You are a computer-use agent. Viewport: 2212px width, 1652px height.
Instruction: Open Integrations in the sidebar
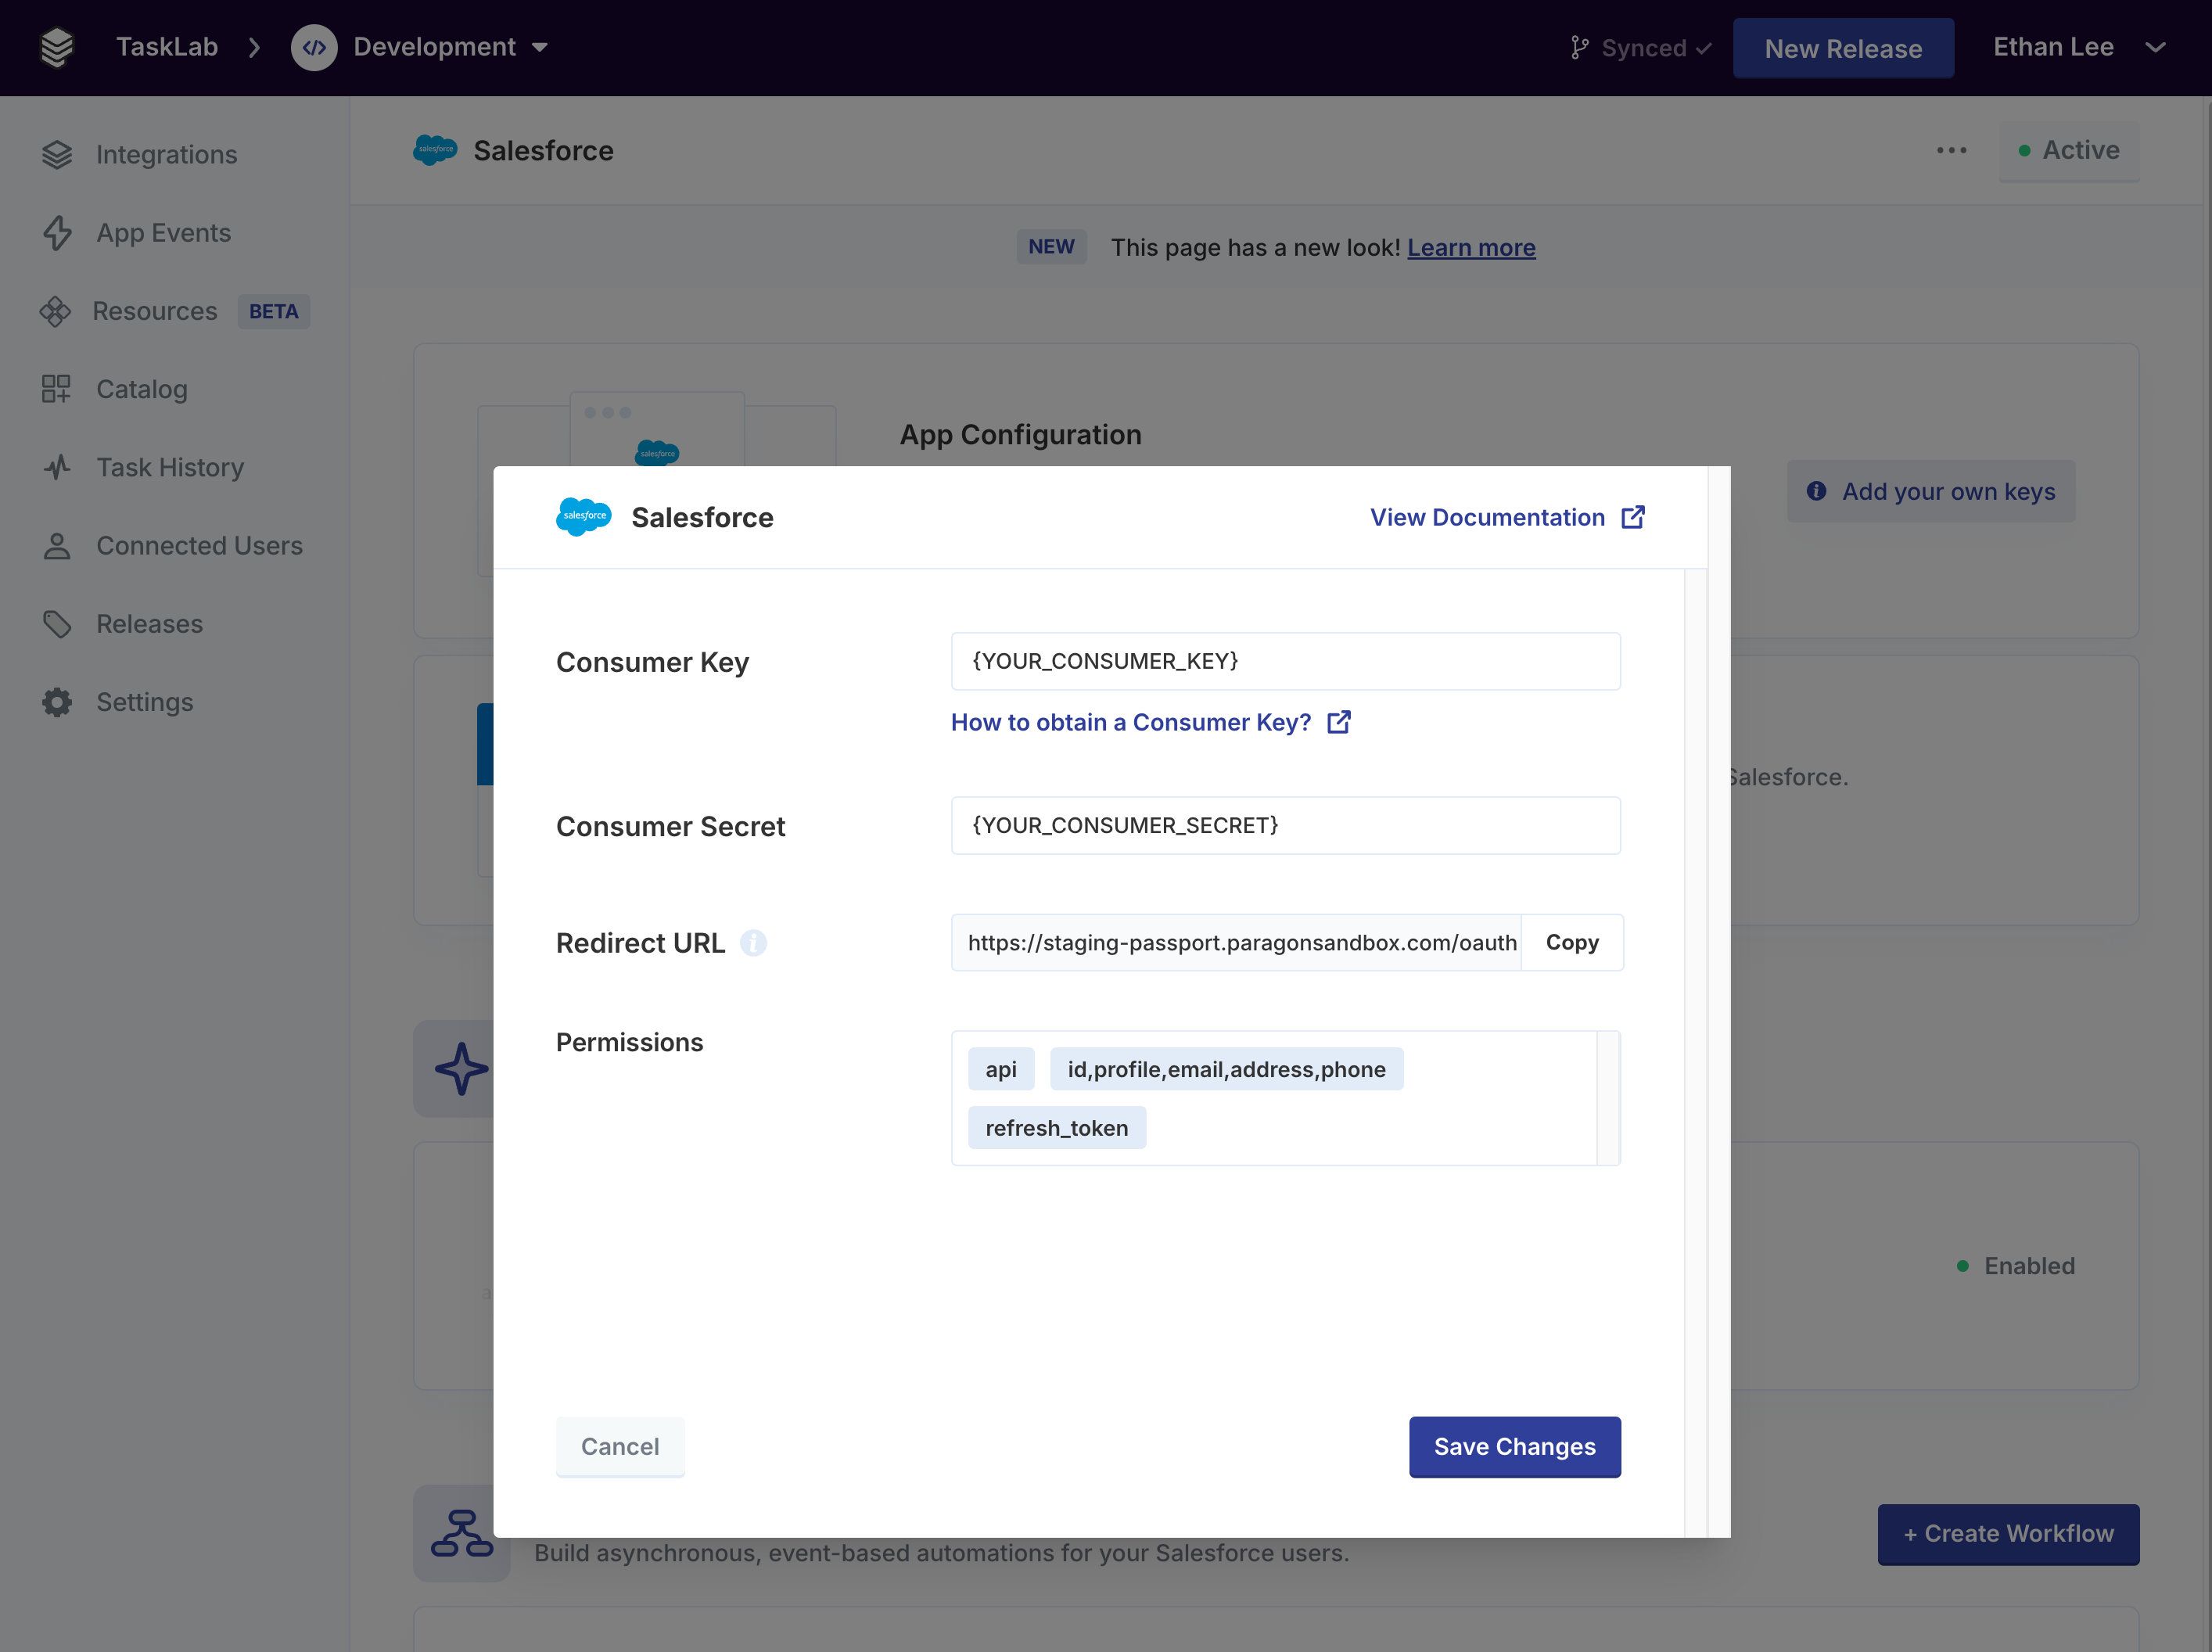[x=166, y=155]
